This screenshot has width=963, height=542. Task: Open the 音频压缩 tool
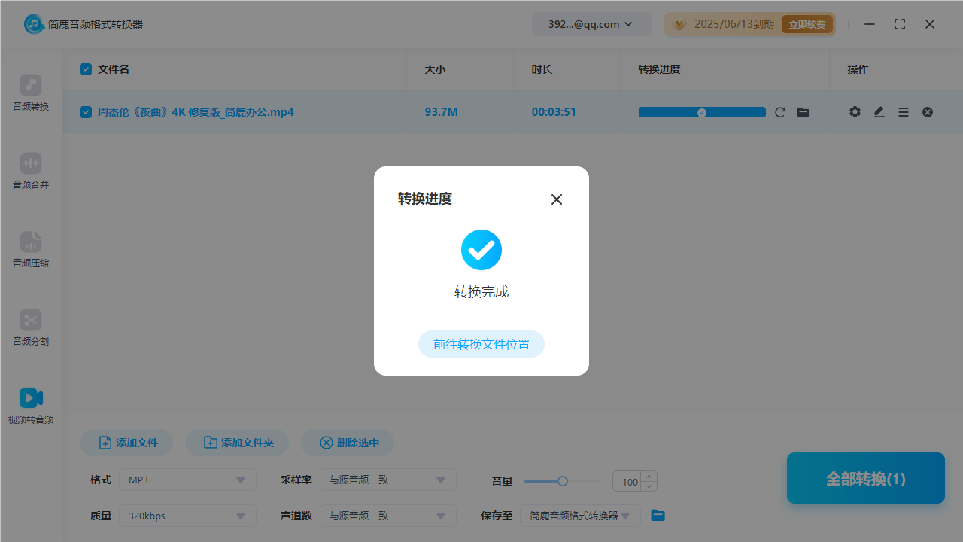30,250
